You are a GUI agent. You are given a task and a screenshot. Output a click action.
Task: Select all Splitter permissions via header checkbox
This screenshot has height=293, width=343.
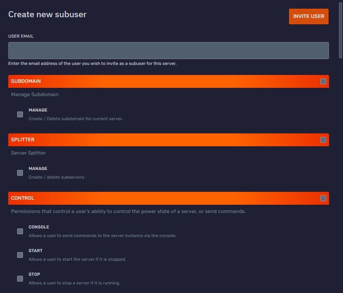(x=323, y=140)
